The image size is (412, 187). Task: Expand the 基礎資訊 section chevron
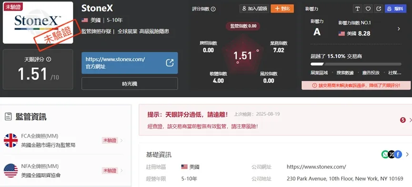tap(407, 155)
